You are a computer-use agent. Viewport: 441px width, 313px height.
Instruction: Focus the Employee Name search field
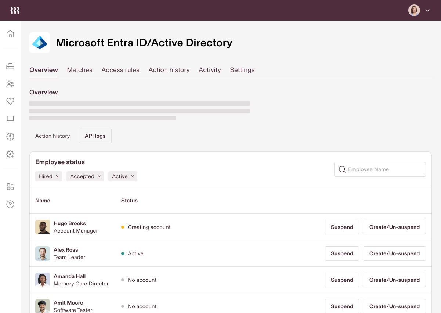point(380,169)
